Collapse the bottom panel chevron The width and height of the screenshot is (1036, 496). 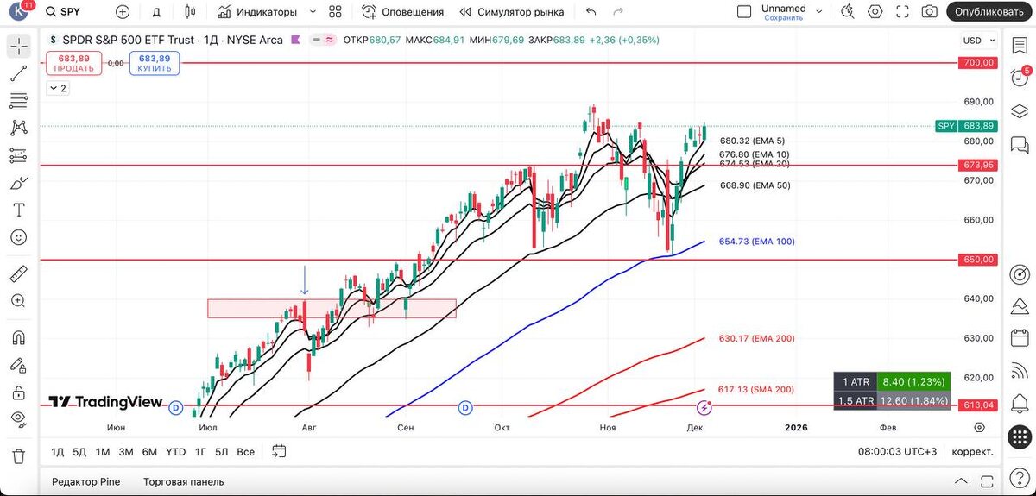[x=961, y=481]
